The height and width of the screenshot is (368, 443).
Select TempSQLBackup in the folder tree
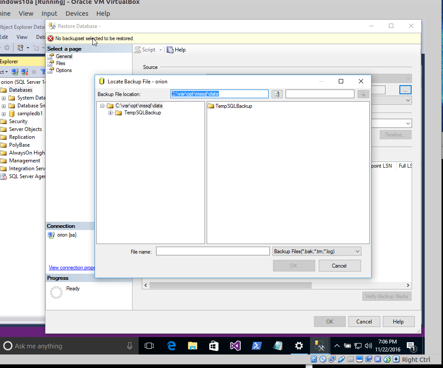point(143,113)
